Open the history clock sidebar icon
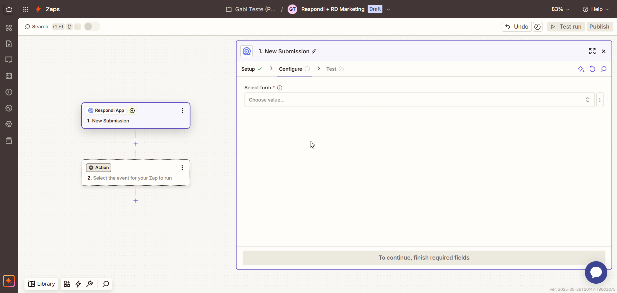The height and width of the screenshot is (293, 617). tap(9, 92)
